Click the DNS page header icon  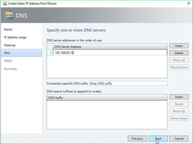coord(9,16)
